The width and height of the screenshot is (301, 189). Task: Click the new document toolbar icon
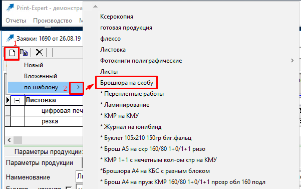coord(12,53)
